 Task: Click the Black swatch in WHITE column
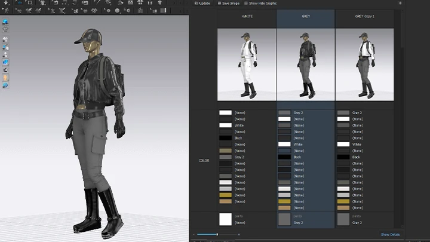point(225,138)
